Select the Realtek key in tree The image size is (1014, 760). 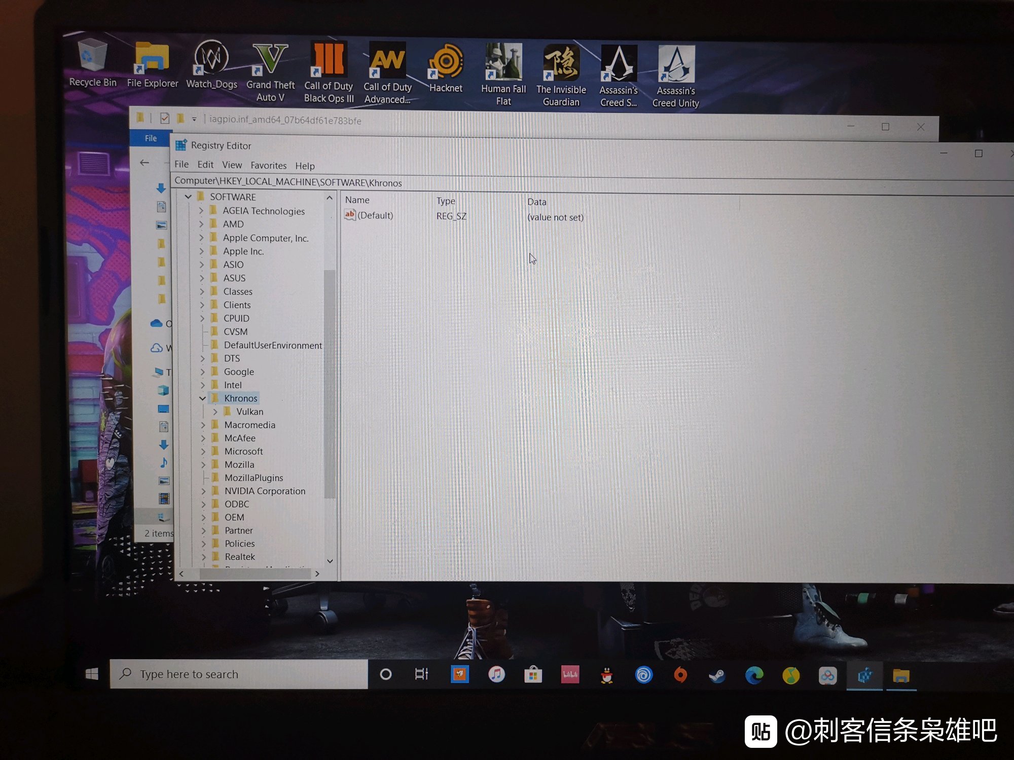click(240, 556)
